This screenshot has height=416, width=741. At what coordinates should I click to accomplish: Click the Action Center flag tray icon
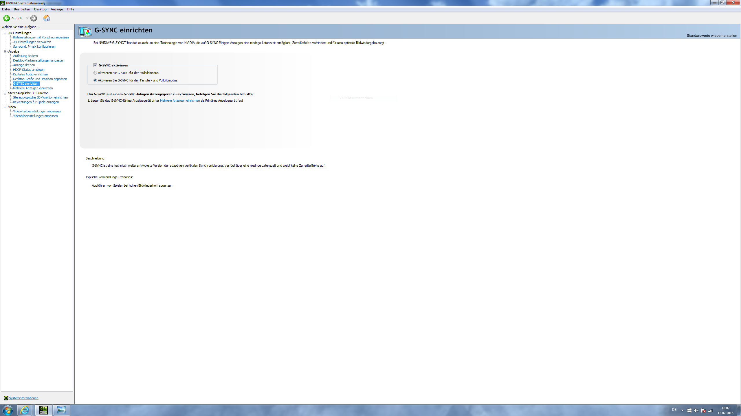[x=703, y=411]
